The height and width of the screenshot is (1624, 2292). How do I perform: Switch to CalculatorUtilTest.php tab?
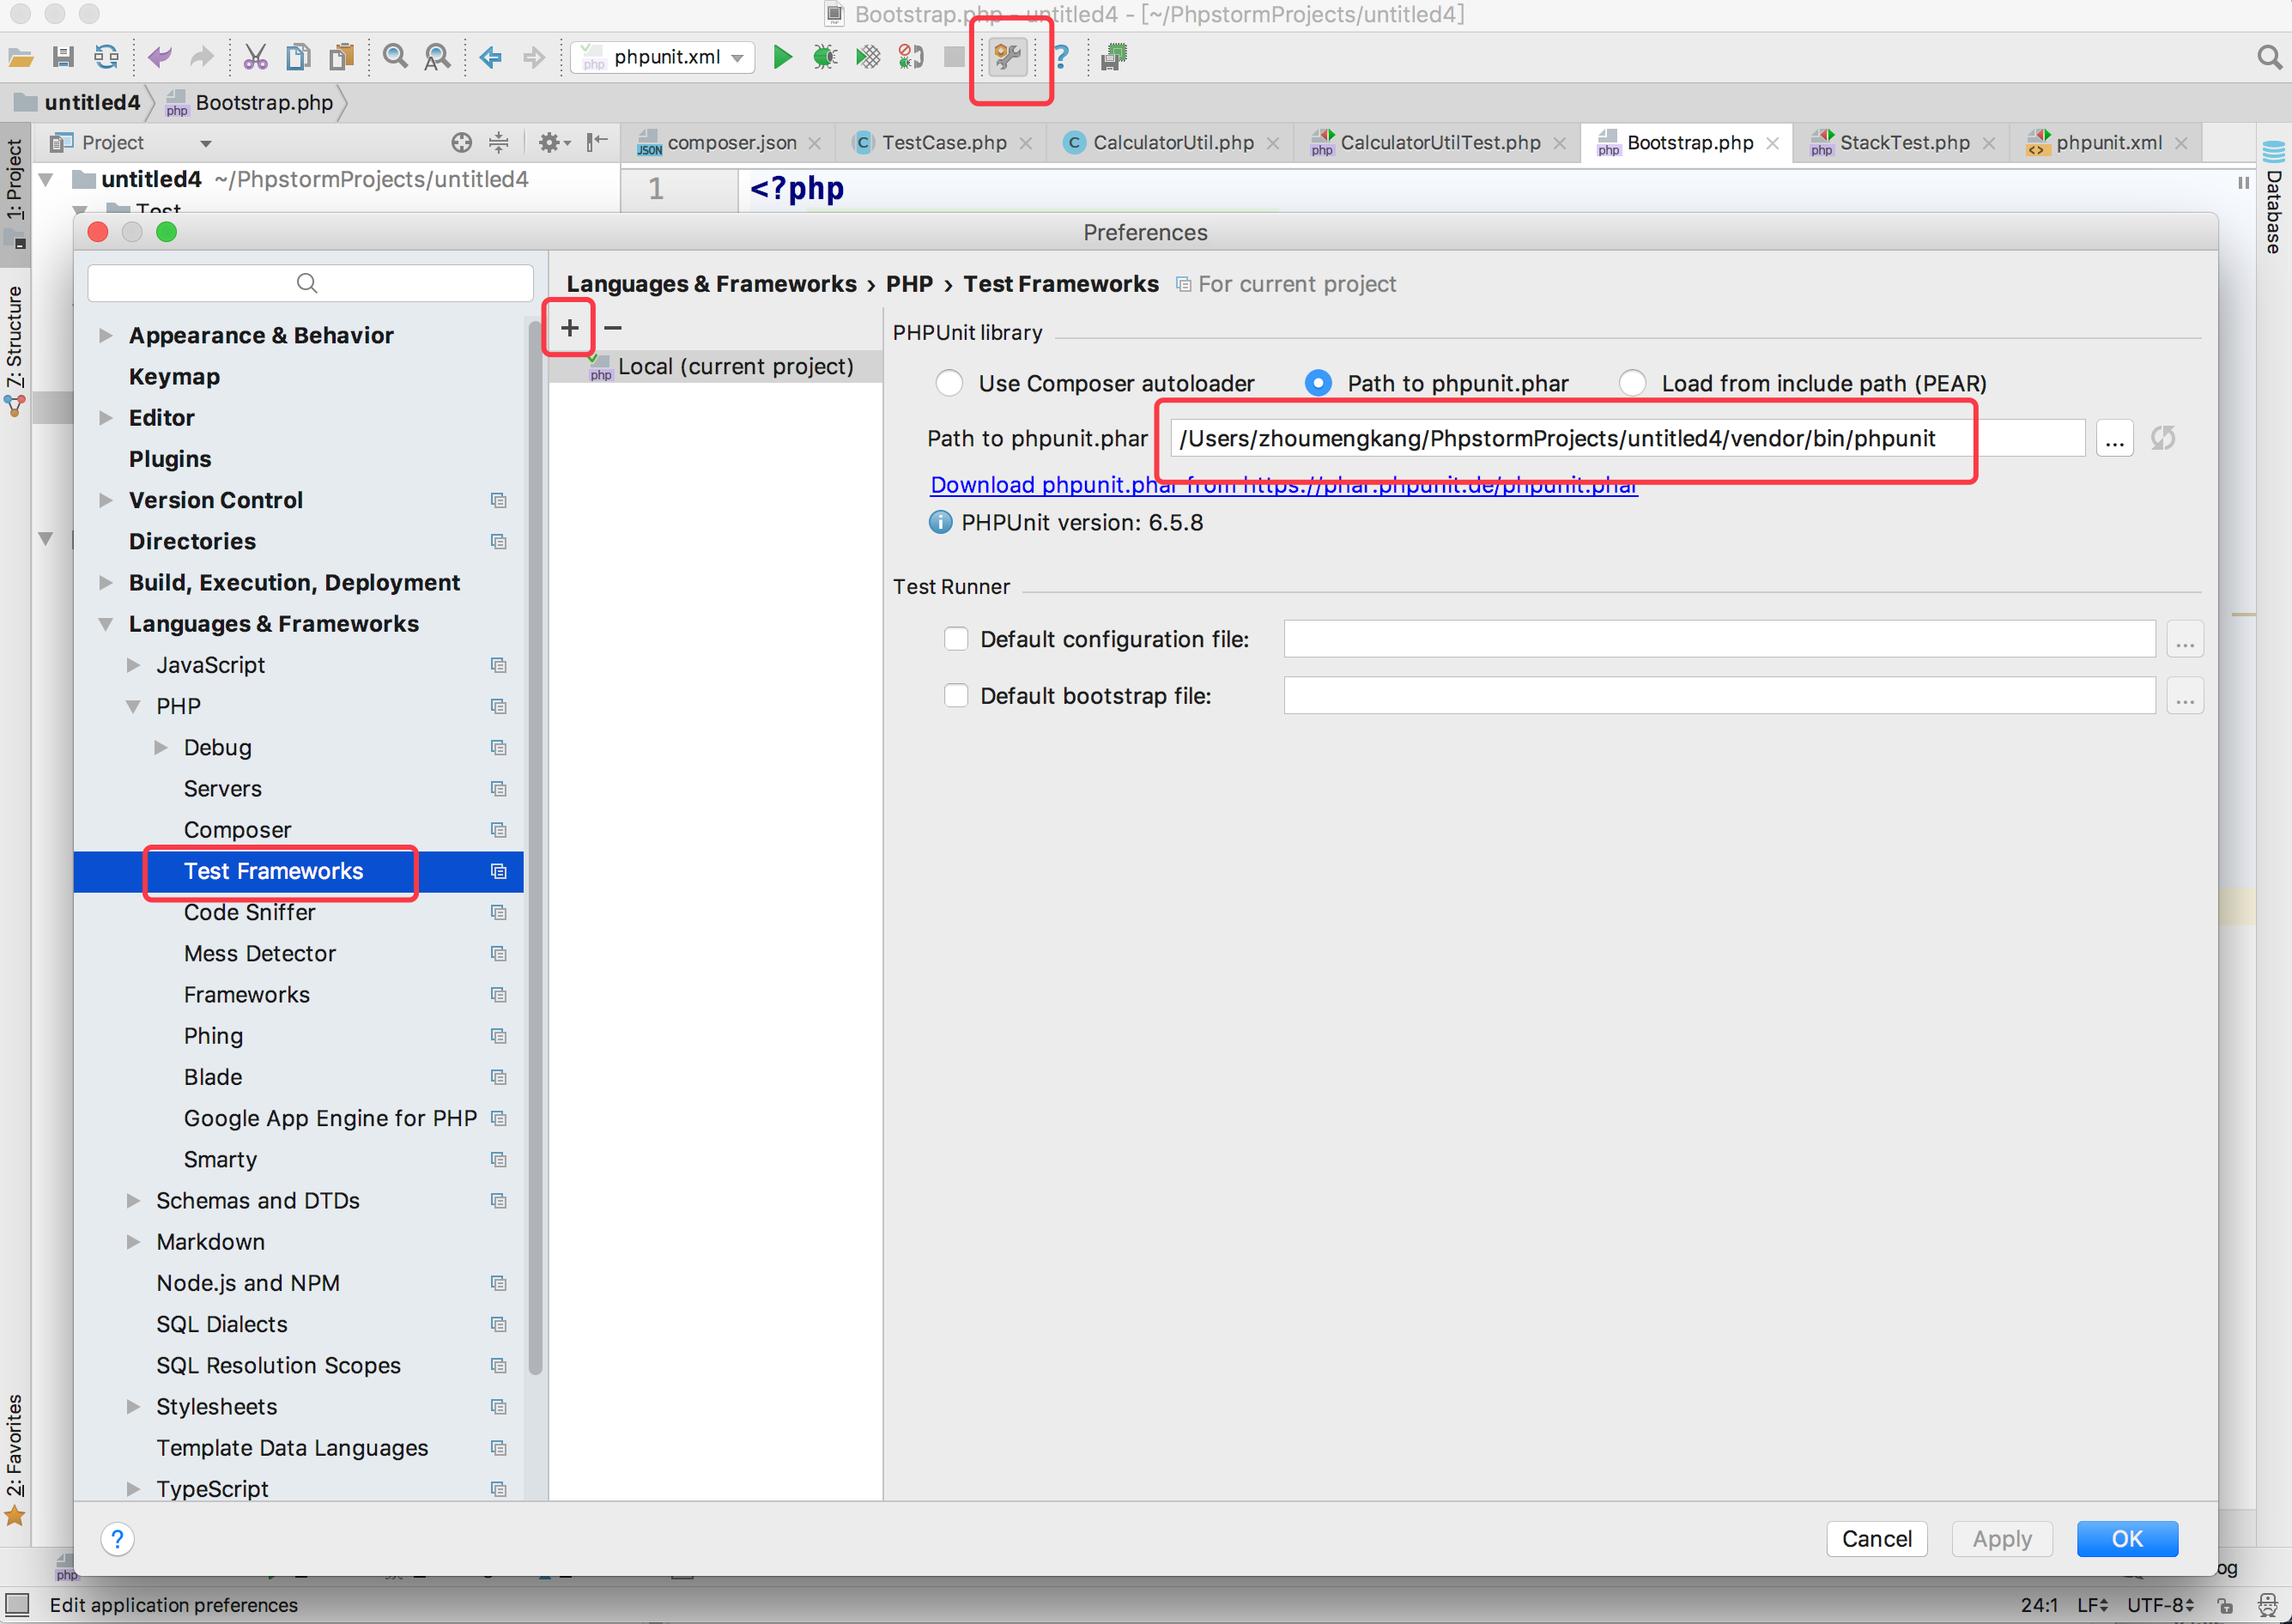tap(1439, 142)
